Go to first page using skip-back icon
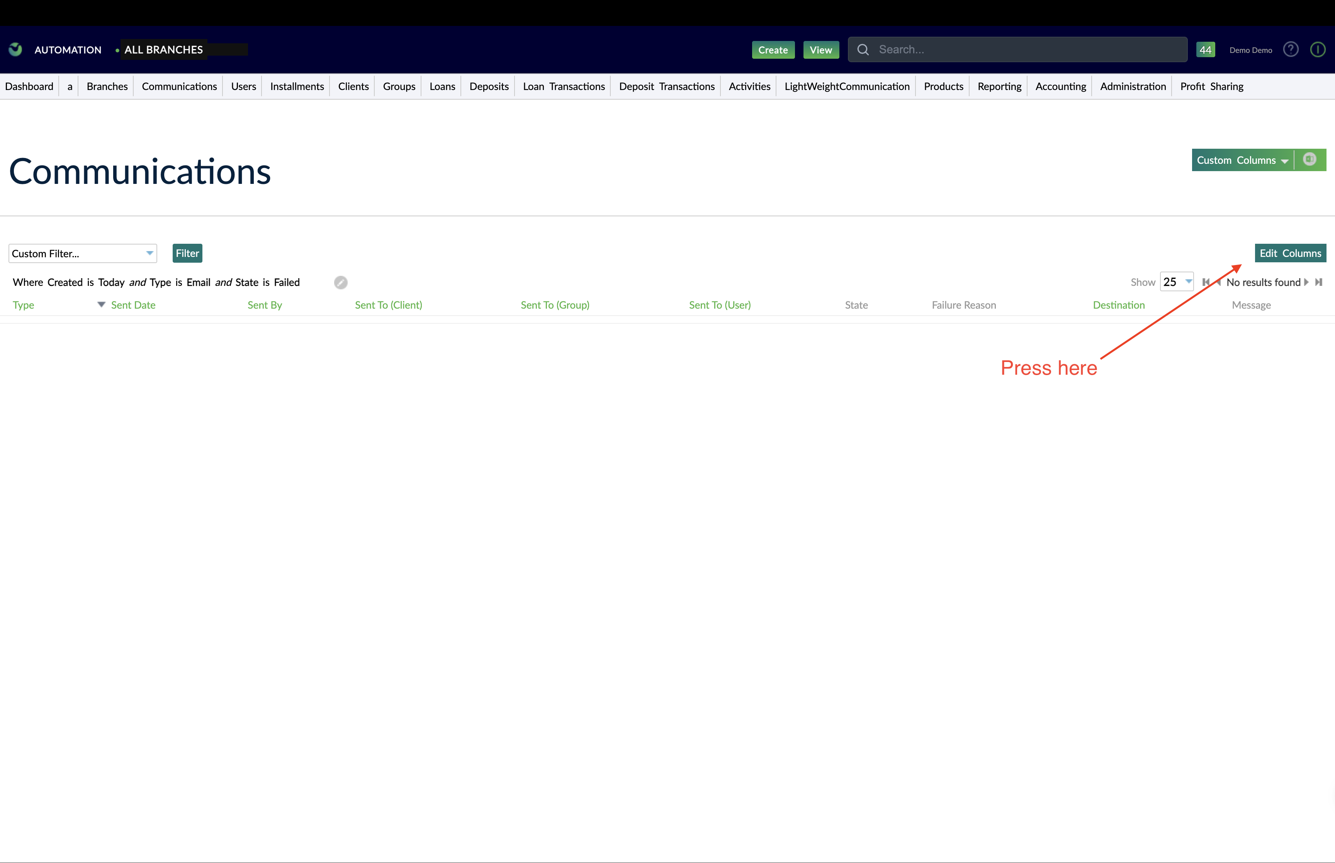 click(x=1205, y=282)
